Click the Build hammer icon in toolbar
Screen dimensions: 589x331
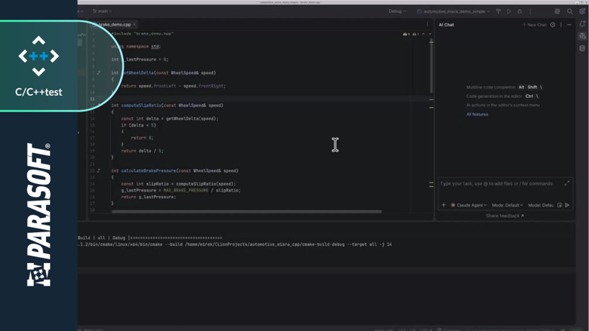[498, 11]
